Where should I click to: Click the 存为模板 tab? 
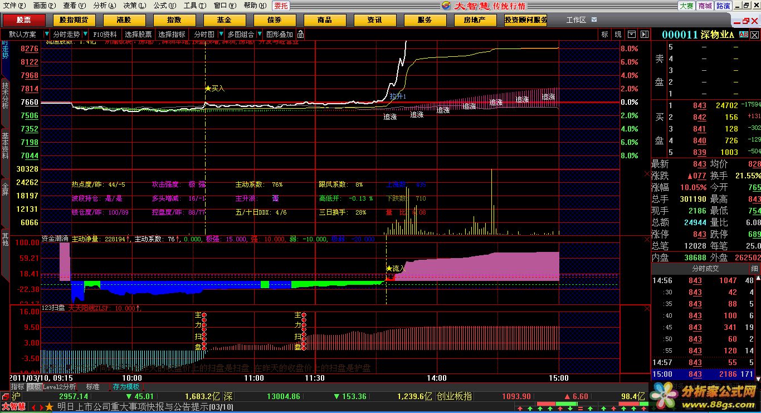click(126, 386)
